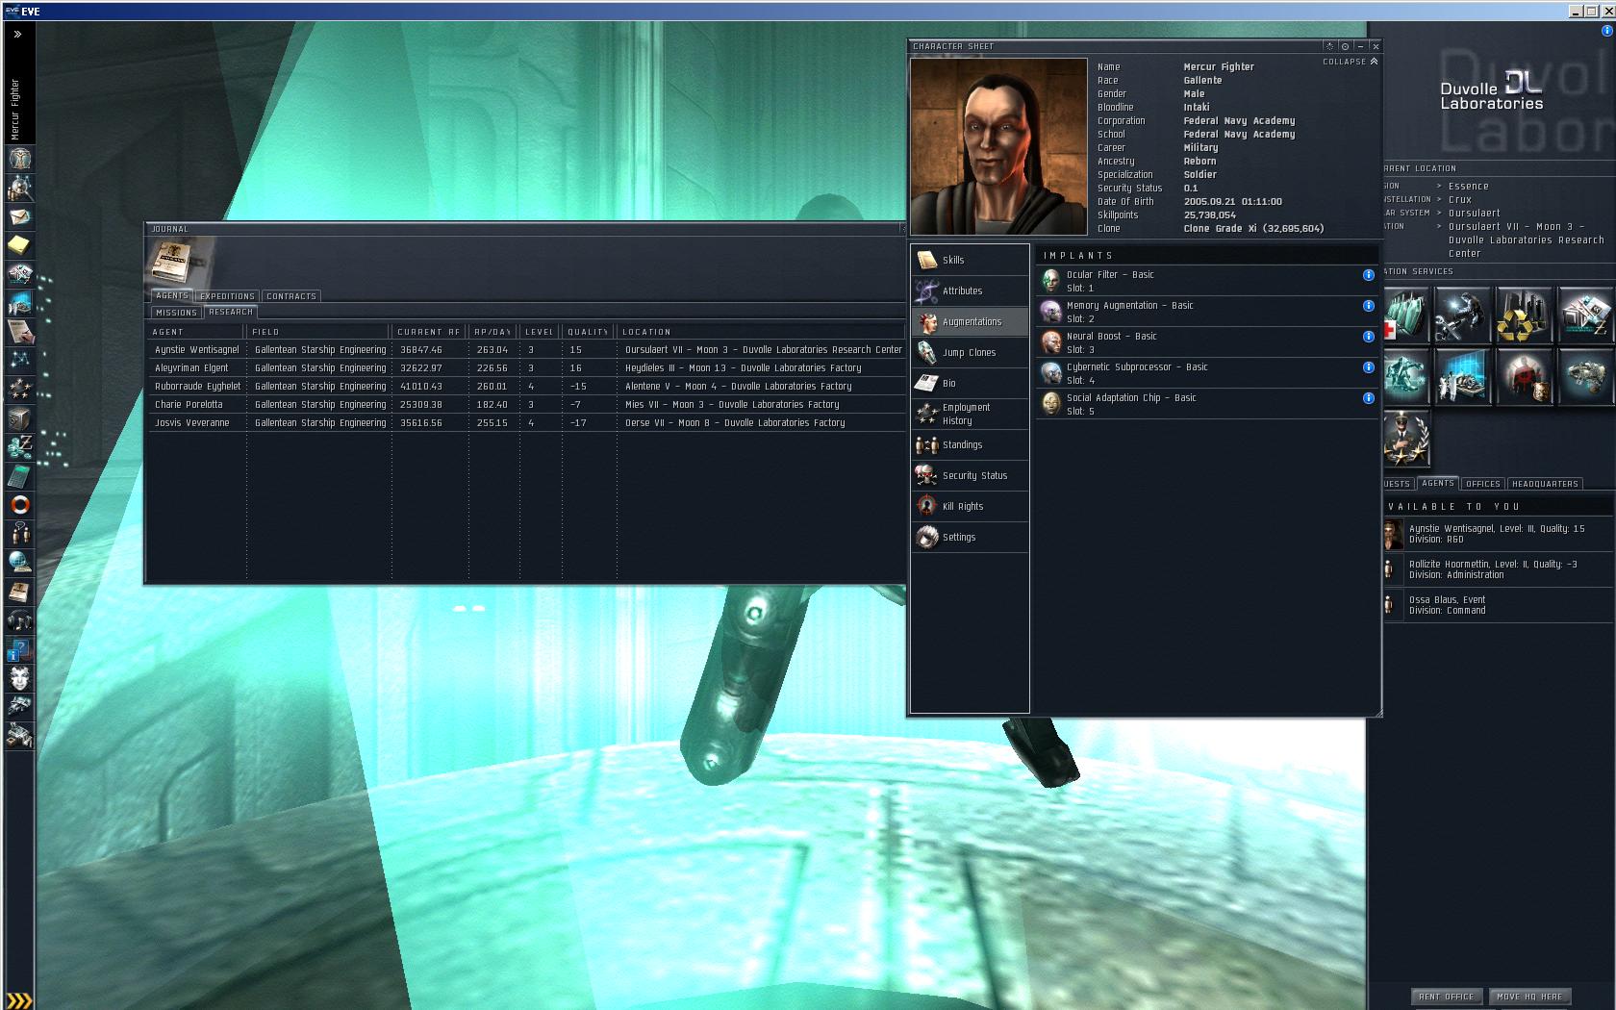Open Standings in Character Sheet

tap(970, 444)
